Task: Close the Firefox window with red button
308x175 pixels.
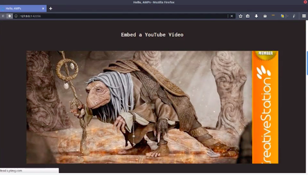Action: (x=306, y=2)
